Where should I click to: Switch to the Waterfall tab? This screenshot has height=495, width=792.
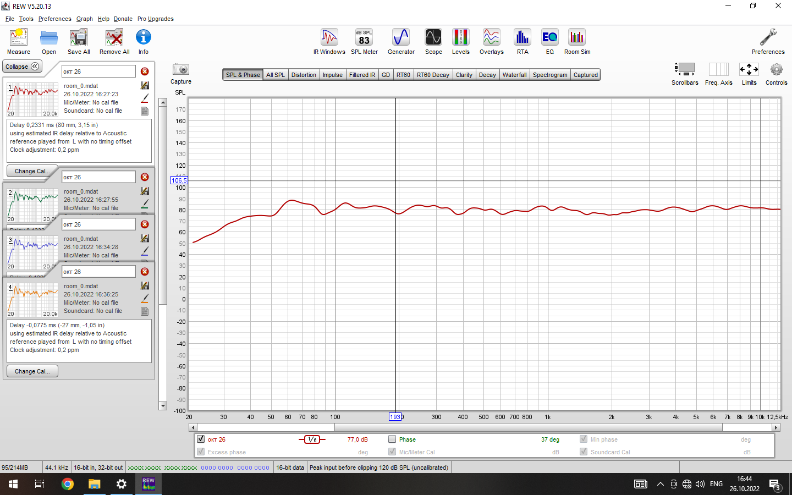point(515,75)
